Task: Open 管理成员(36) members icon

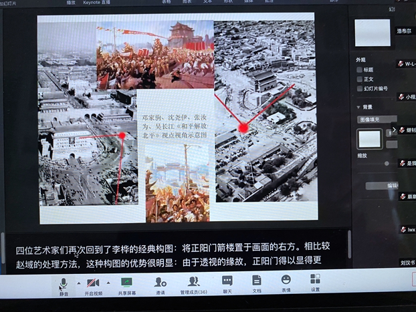Action: (x=193, y=282)
